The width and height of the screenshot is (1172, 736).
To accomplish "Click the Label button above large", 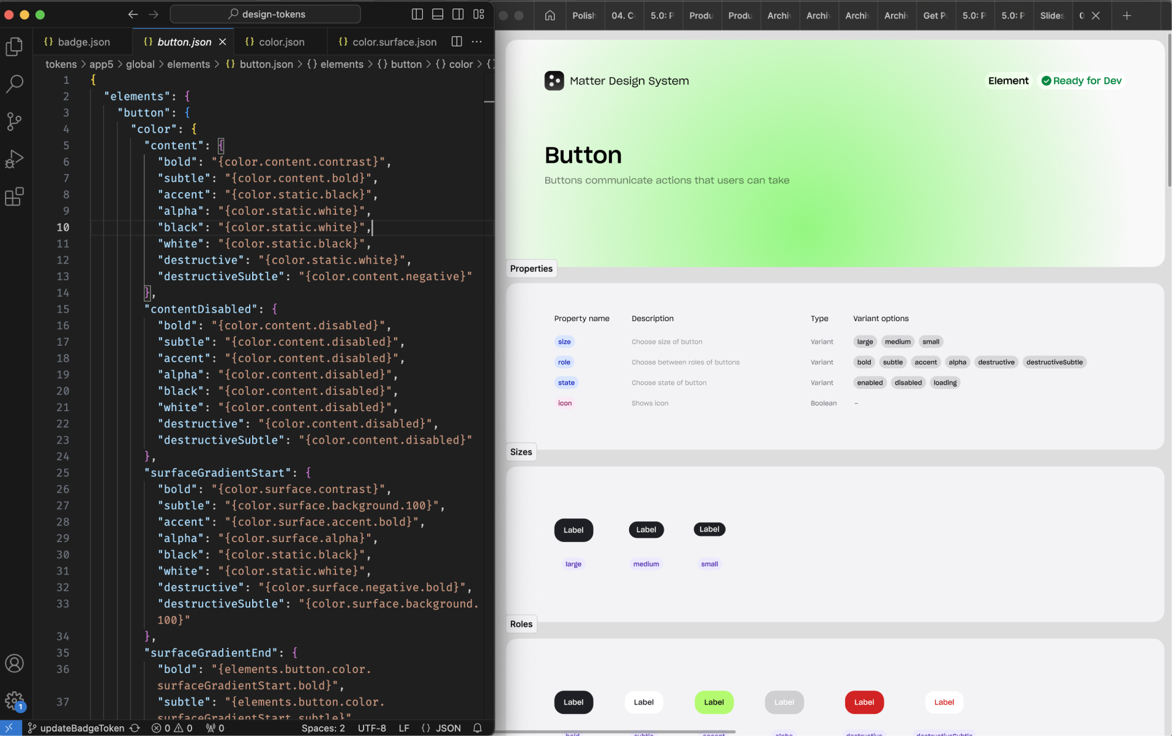I will [573, 530].
